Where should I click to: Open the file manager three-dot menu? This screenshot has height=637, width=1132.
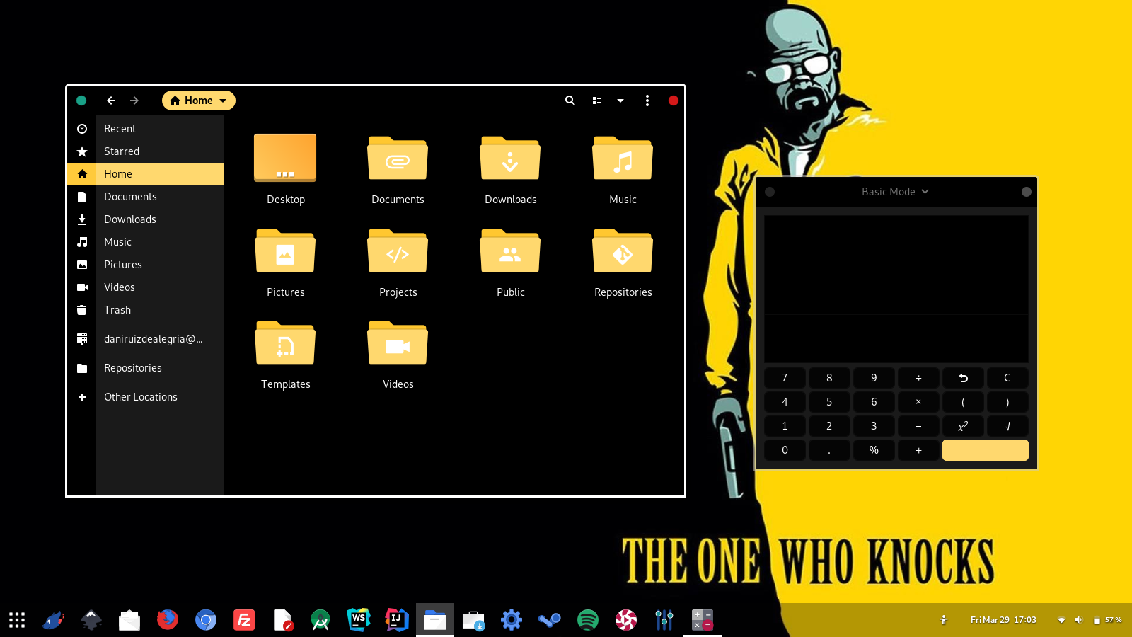click(647, 101)
